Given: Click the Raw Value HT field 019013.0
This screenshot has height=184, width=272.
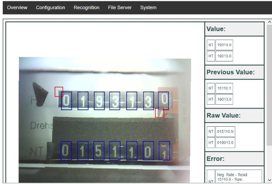Looking at the screenshot, I should (225, 143).
